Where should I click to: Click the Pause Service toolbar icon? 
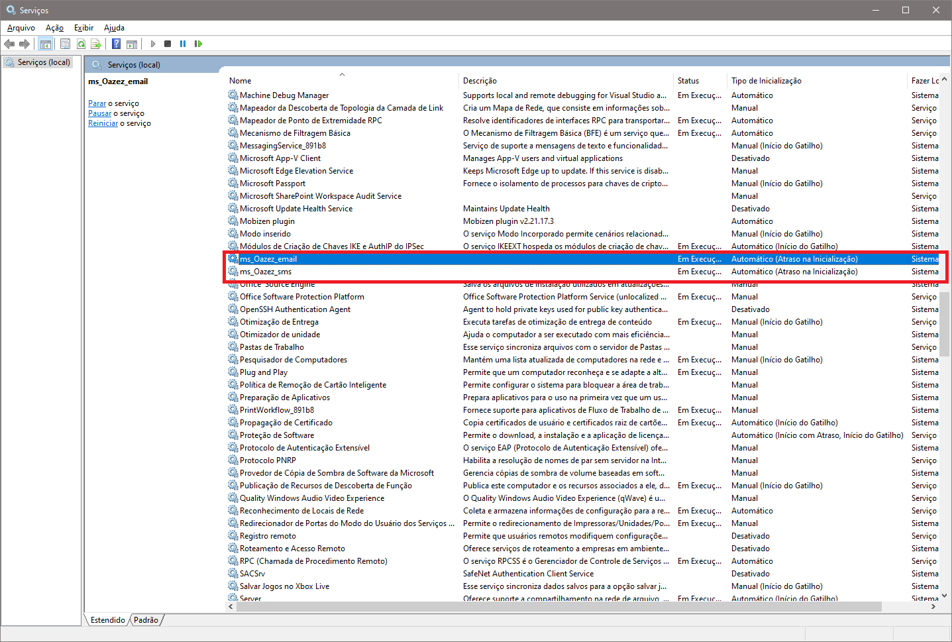[x=183, y=44]
